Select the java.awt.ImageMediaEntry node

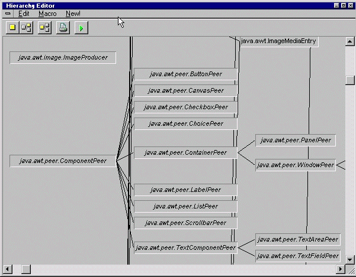(x=278, y=41)
